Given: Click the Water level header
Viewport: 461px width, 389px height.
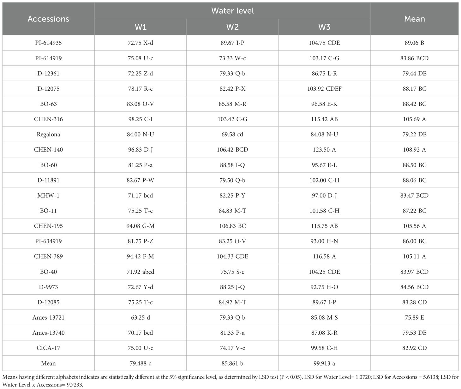Looking at the screenshot, I should coord(232,11).
